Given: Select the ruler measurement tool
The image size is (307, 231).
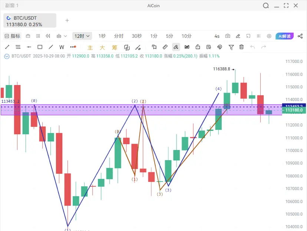Looking at the screenshot, I should coord(165,47).
